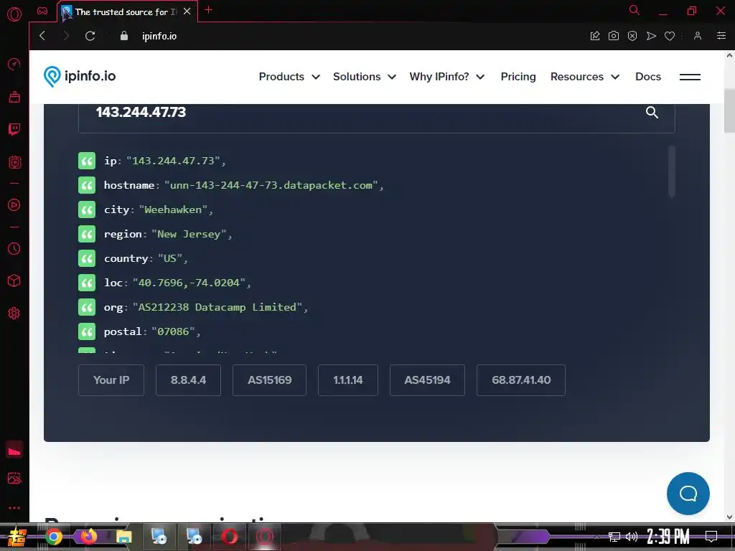
Task: Open the Twitch sidebar panel
Action: click(14, 129)
